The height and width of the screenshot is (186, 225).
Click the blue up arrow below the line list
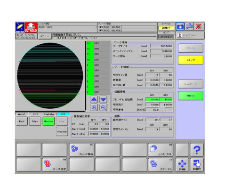94,99
